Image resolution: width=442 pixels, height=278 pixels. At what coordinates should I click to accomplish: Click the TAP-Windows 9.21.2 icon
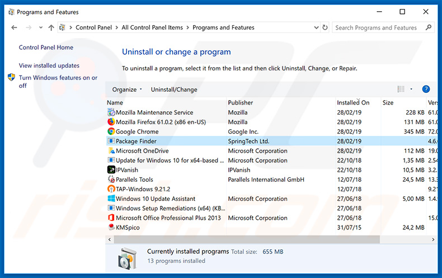click(111, 189)
